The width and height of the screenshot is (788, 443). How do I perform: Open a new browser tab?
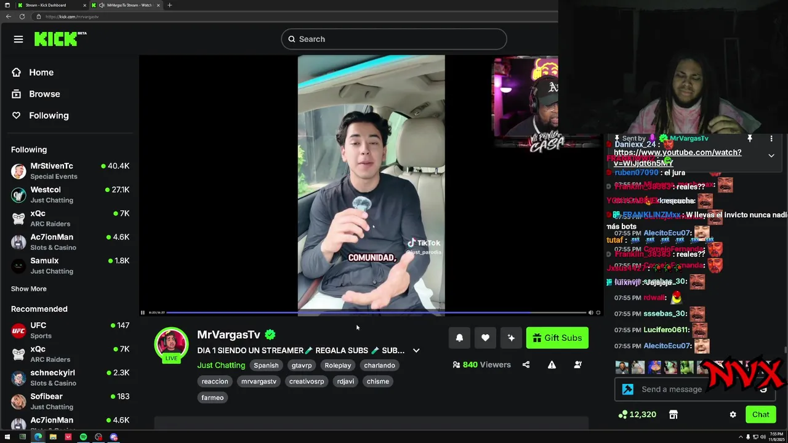pos(169,5)
